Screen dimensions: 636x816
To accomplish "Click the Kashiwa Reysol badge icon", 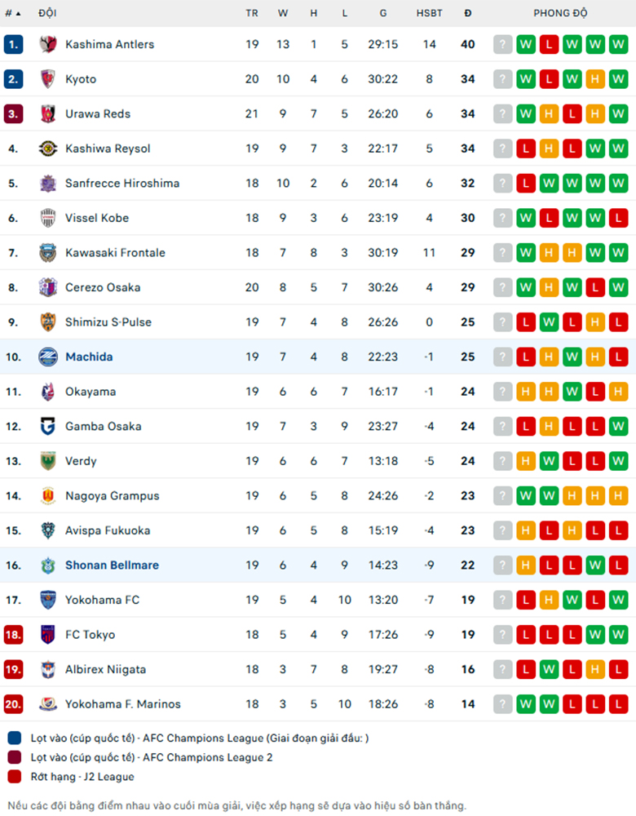I will tap(48, 149).
